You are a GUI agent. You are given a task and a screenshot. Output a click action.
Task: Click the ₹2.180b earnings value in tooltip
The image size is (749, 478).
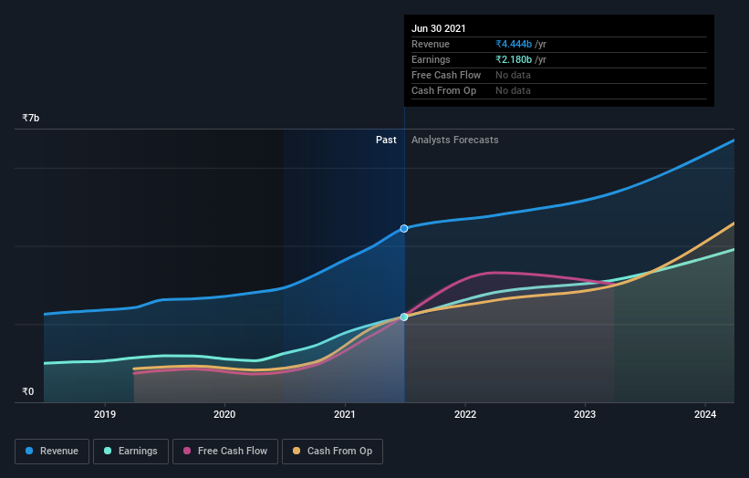click(514, 59)
